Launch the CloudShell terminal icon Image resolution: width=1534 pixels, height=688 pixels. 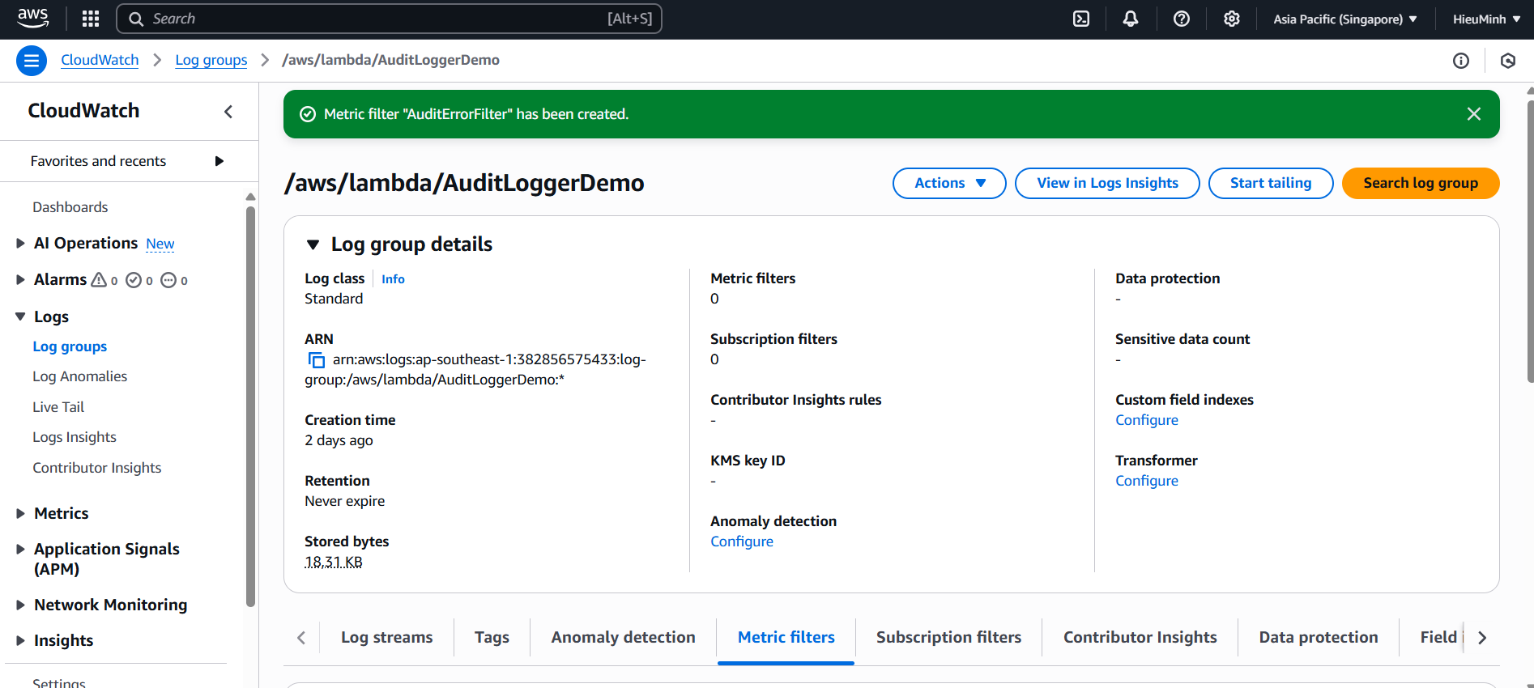click(1081, 19)
